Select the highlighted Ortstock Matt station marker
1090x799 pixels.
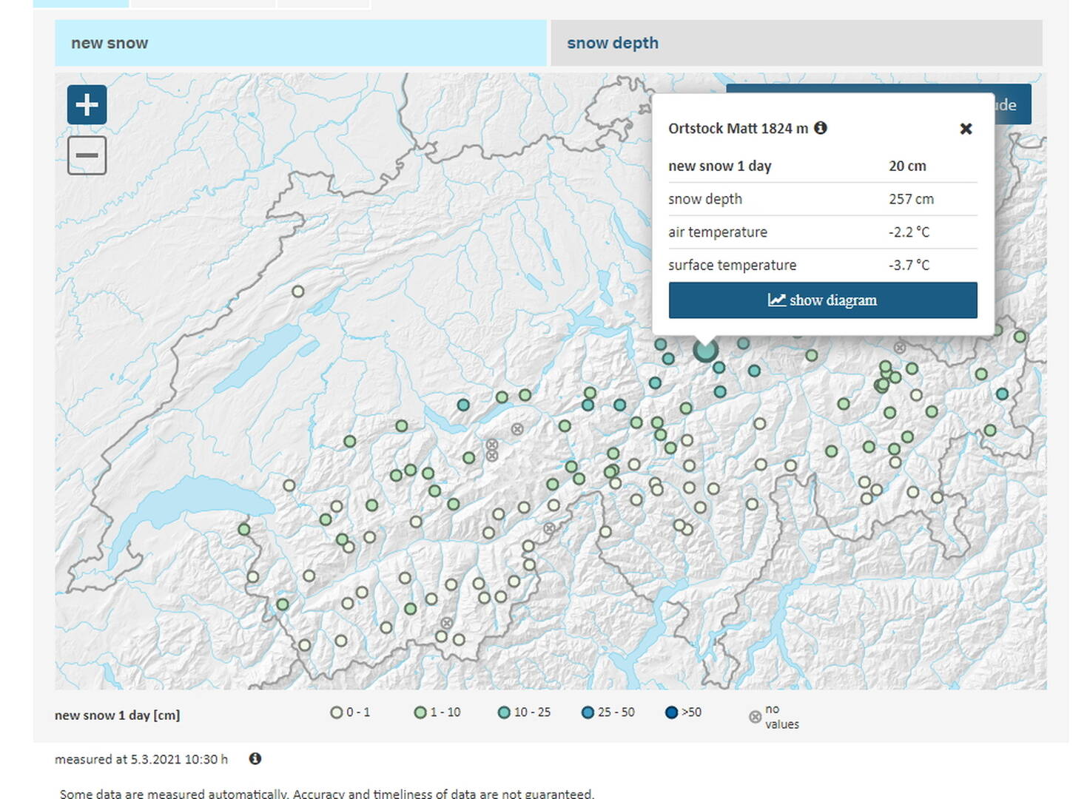tap(705, 350)
